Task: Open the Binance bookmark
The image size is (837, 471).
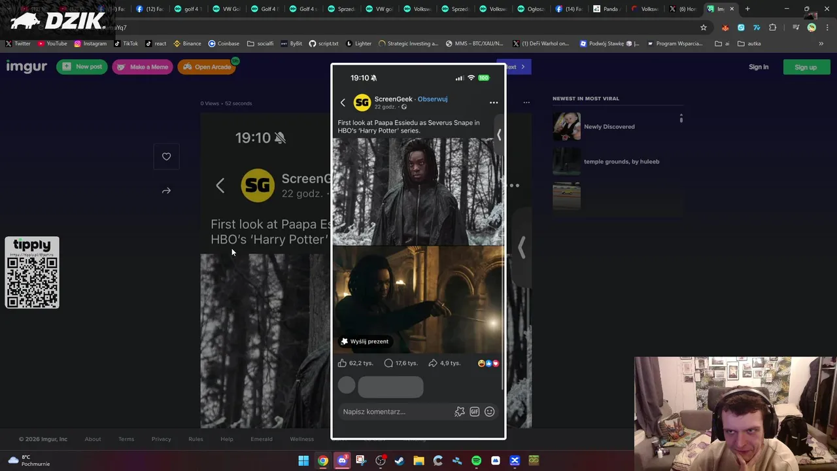Action: 187,44
